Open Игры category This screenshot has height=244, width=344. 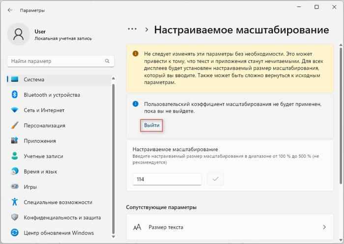pos(59,187)
